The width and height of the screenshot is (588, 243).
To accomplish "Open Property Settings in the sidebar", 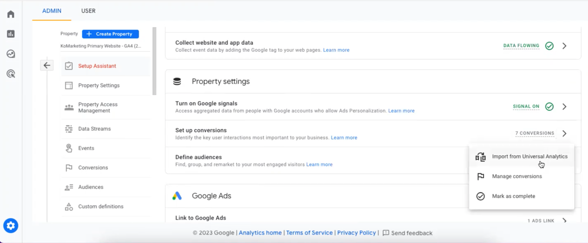I will 106,85.
